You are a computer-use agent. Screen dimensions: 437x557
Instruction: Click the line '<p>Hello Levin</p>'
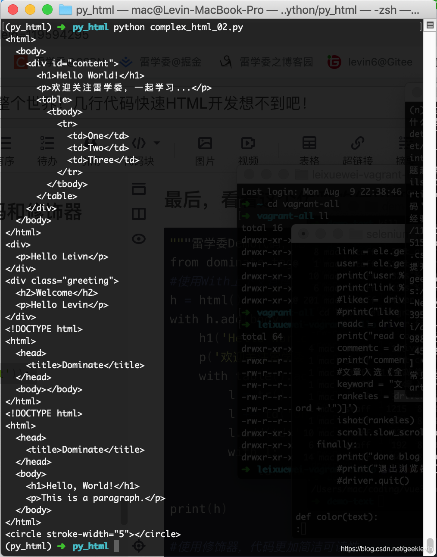pyautogui.click(x=62, y=305)
